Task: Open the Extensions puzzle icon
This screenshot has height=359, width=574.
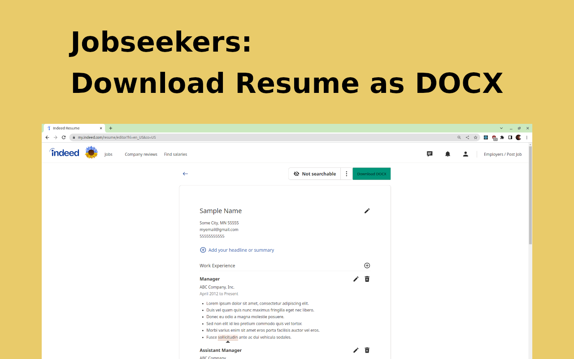Action: [x=502, y=137]
